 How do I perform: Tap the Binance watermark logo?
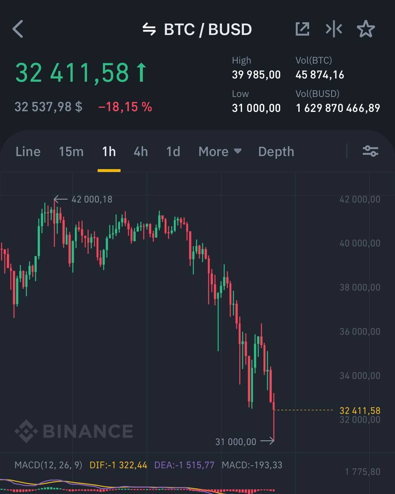[74, 431]
